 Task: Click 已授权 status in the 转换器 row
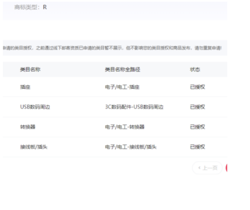pos(197,127)
